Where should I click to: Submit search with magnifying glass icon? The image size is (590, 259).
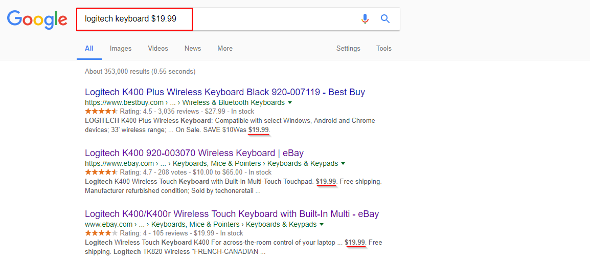pyautogui.click(x=385, y=18)
